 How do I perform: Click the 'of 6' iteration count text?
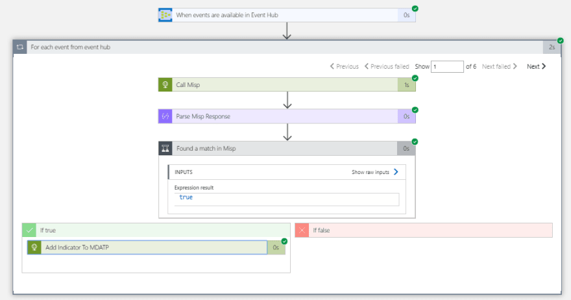(x=471, y=66)
